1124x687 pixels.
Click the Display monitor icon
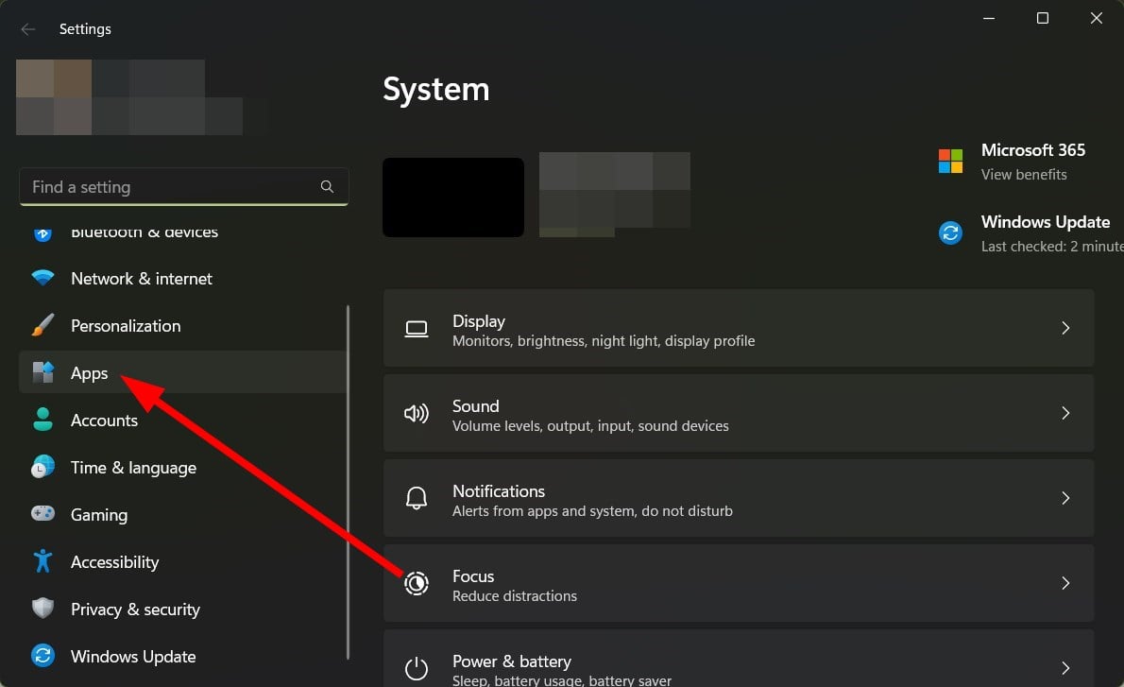[x=417, y=329]
